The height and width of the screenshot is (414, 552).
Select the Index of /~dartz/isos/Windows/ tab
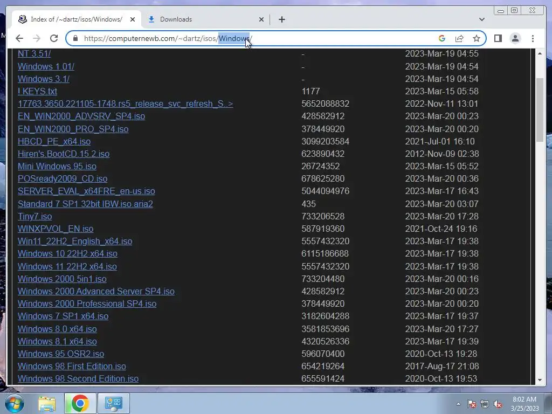[77, 19]
